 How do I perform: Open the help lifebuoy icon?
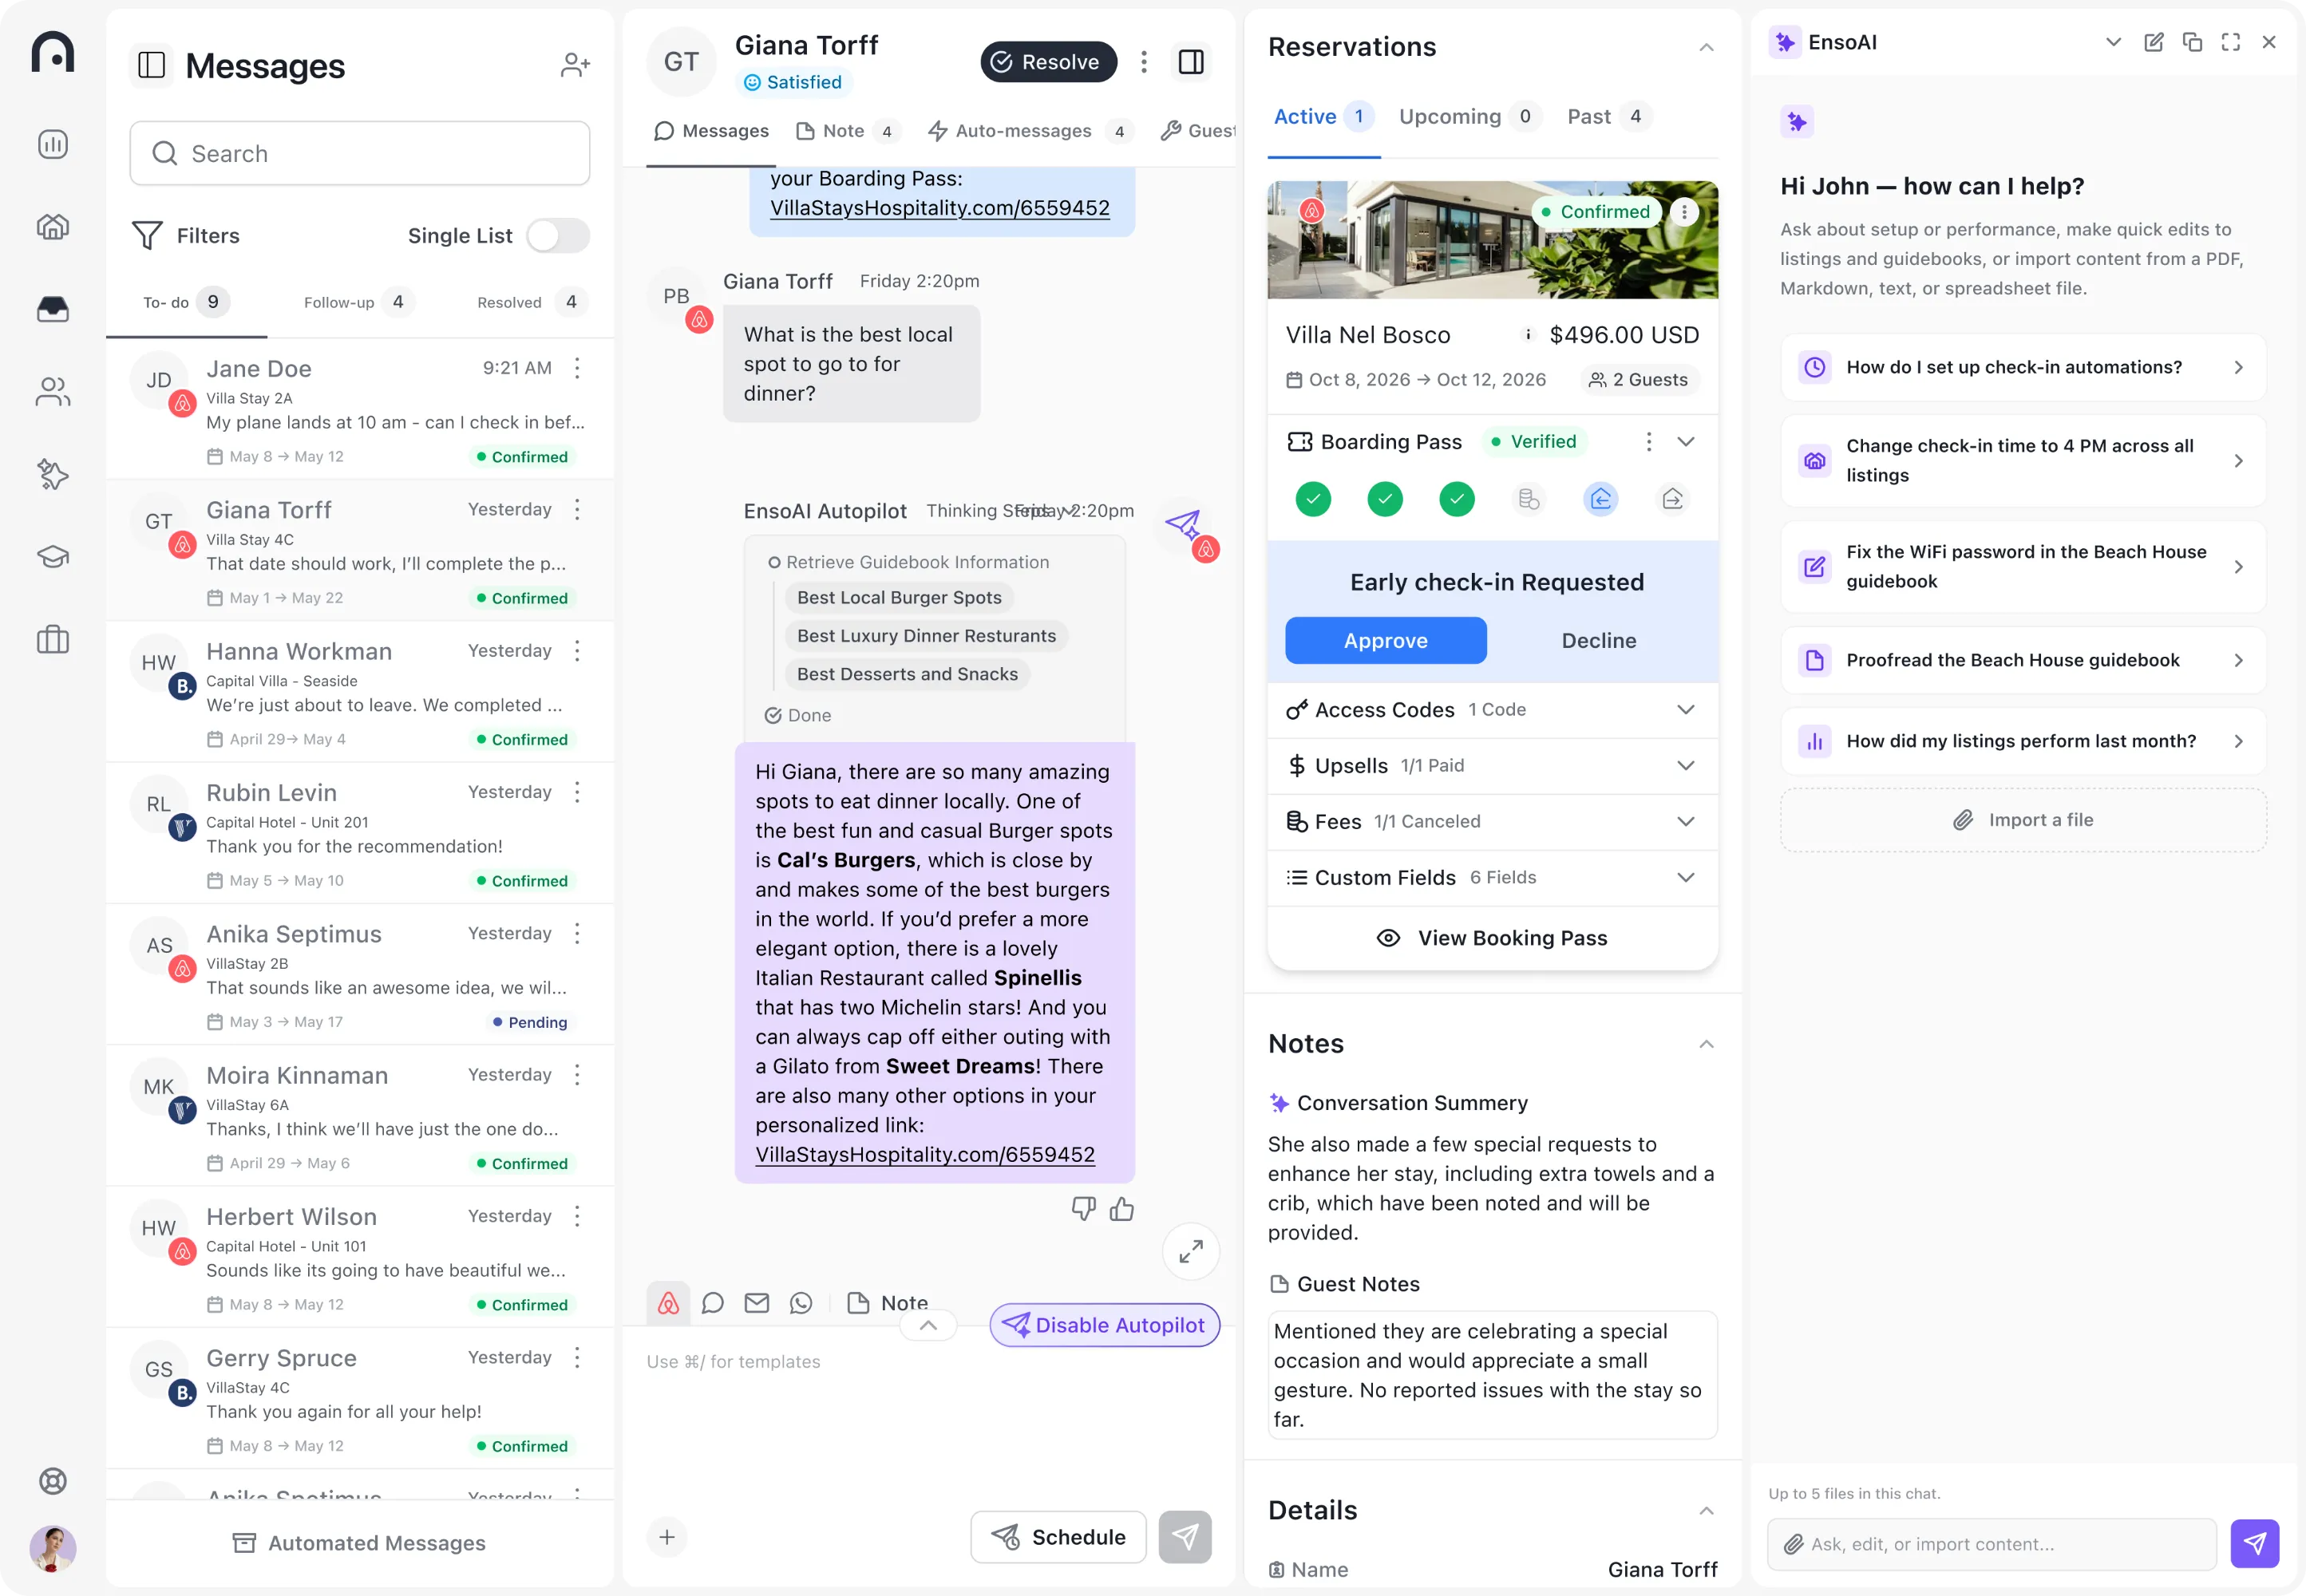53,1481
